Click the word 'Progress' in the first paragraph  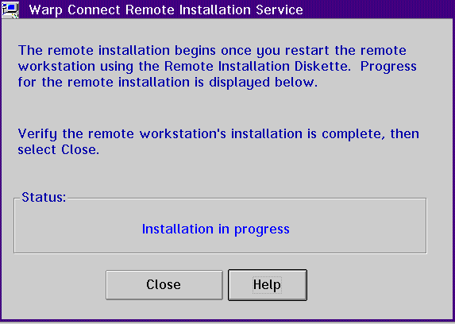[x=388, y=67]
